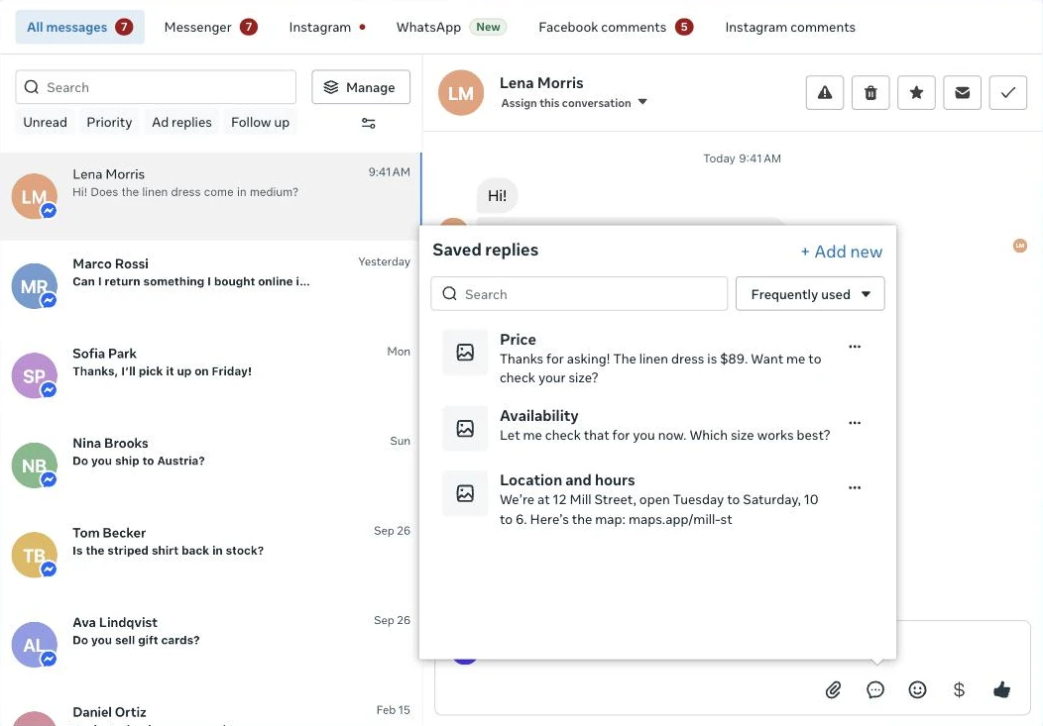Delete conversation using trash icon
1043x726 pixels.
(x=870, y=93)
